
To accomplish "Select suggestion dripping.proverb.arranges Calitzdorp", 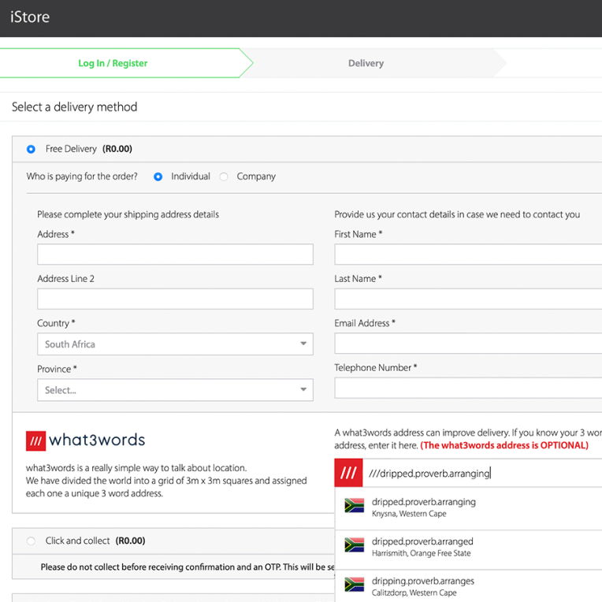I will (468, 586).
